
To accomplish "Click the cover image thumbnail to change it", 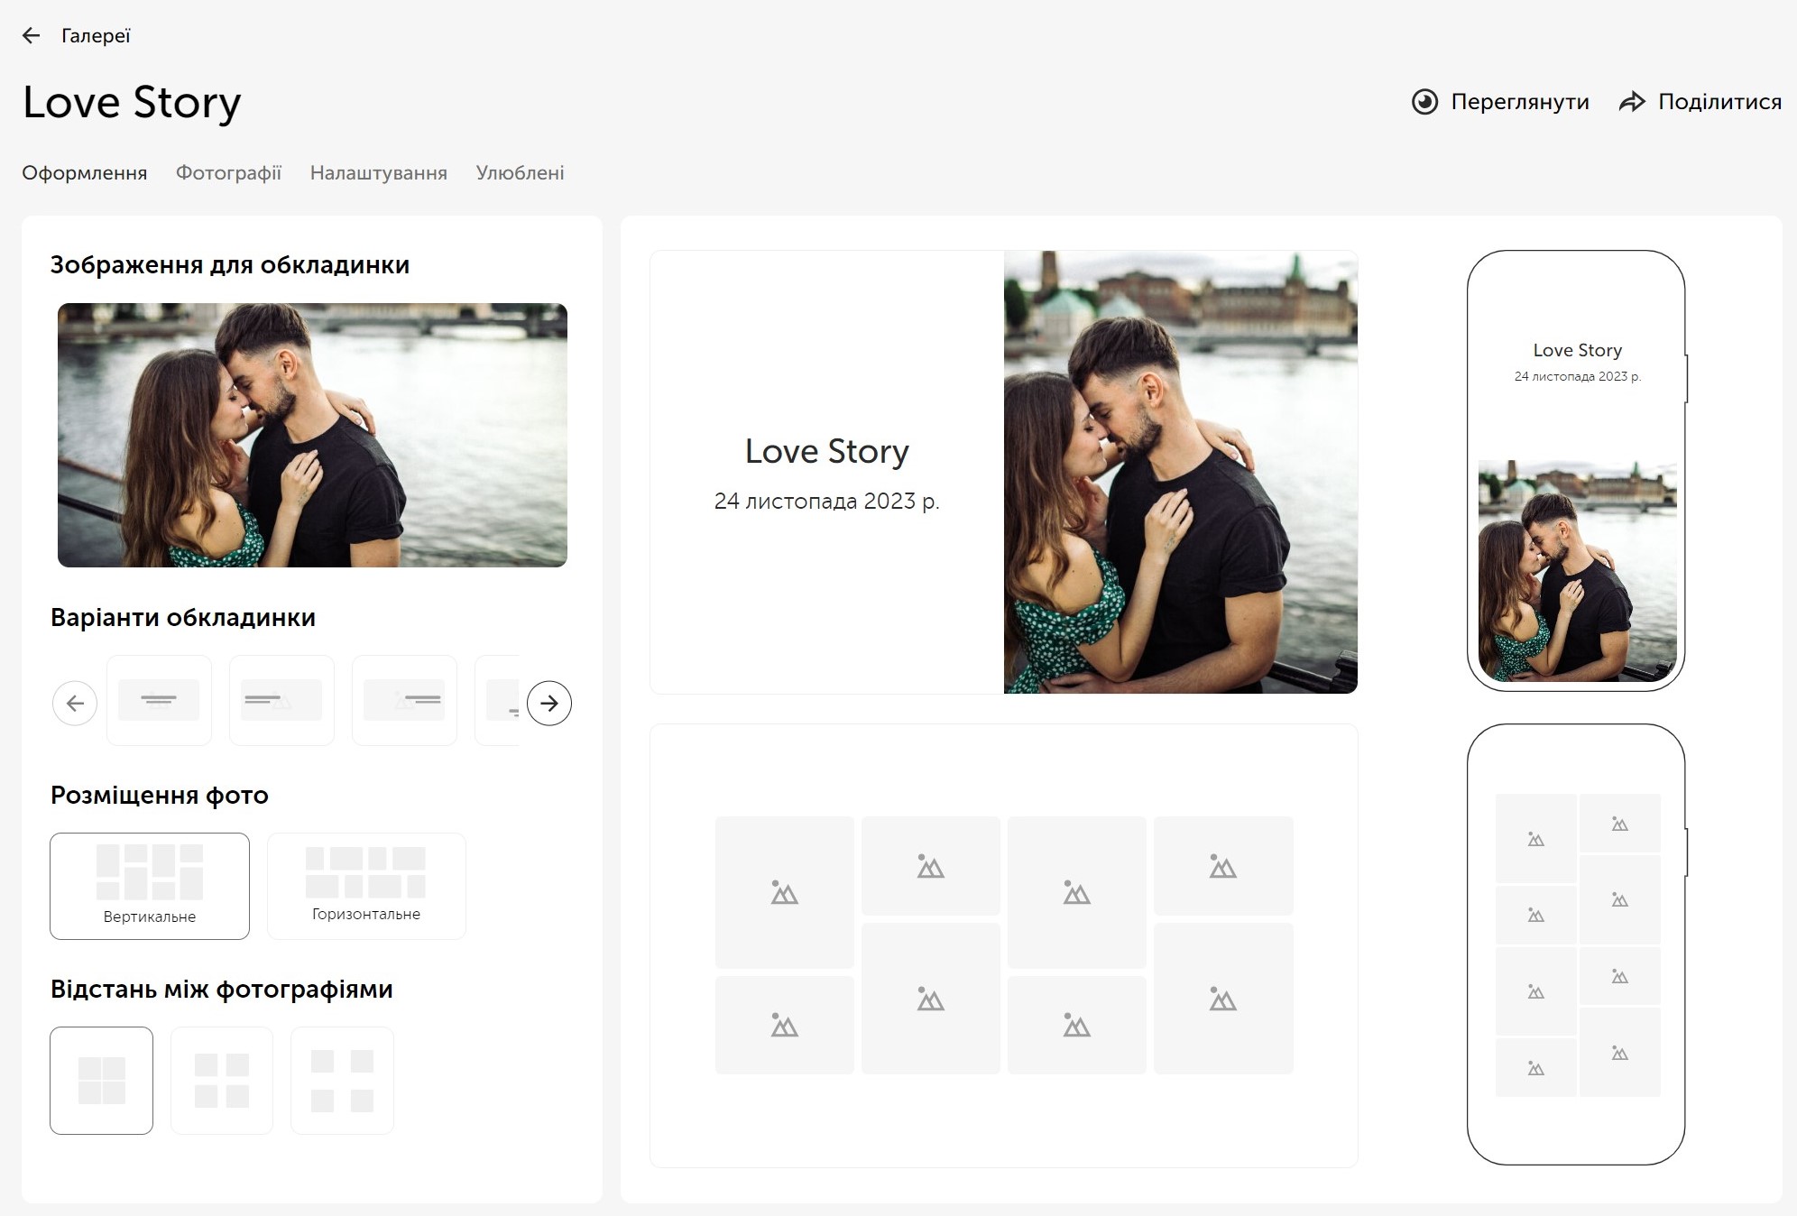I will click(312, 435).
